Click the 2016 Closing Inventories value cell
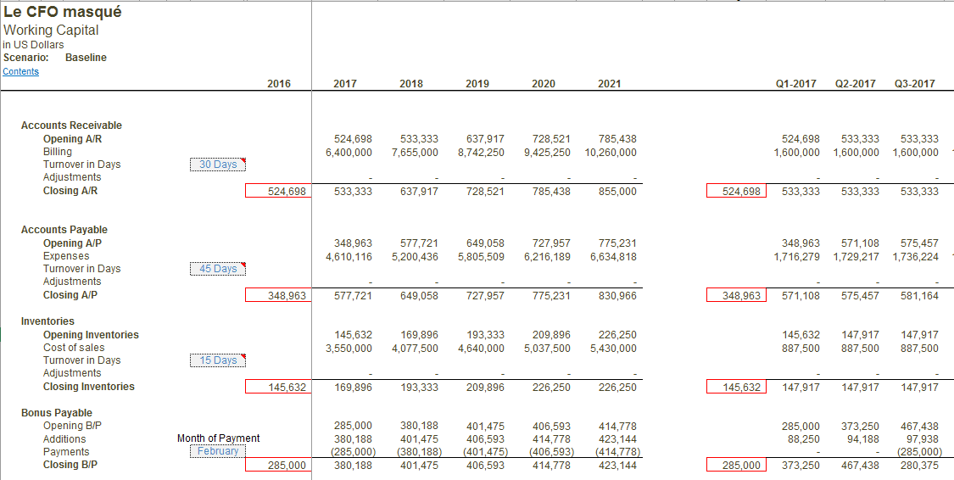This screenshot has height=480, width=954. pyautogui.click(x=278, y=388)
